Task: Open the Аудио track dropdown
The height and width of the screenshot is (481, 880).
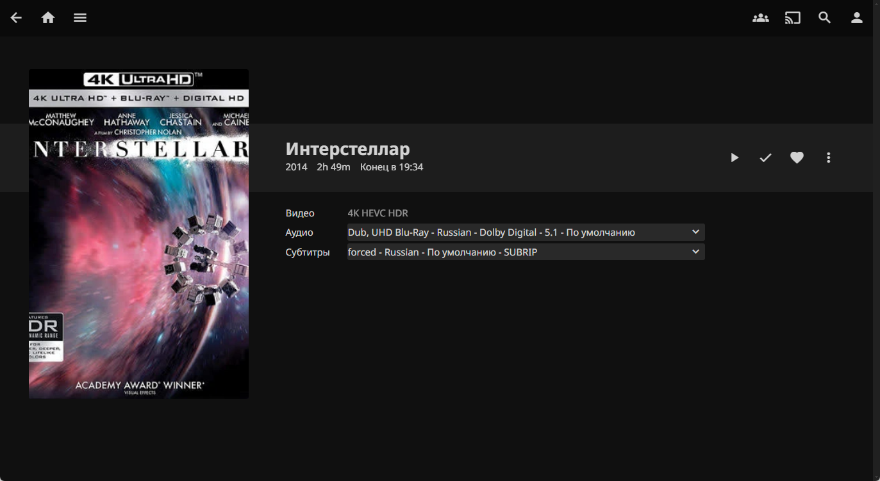Action: pyautogui.click(x=526, y=232)
